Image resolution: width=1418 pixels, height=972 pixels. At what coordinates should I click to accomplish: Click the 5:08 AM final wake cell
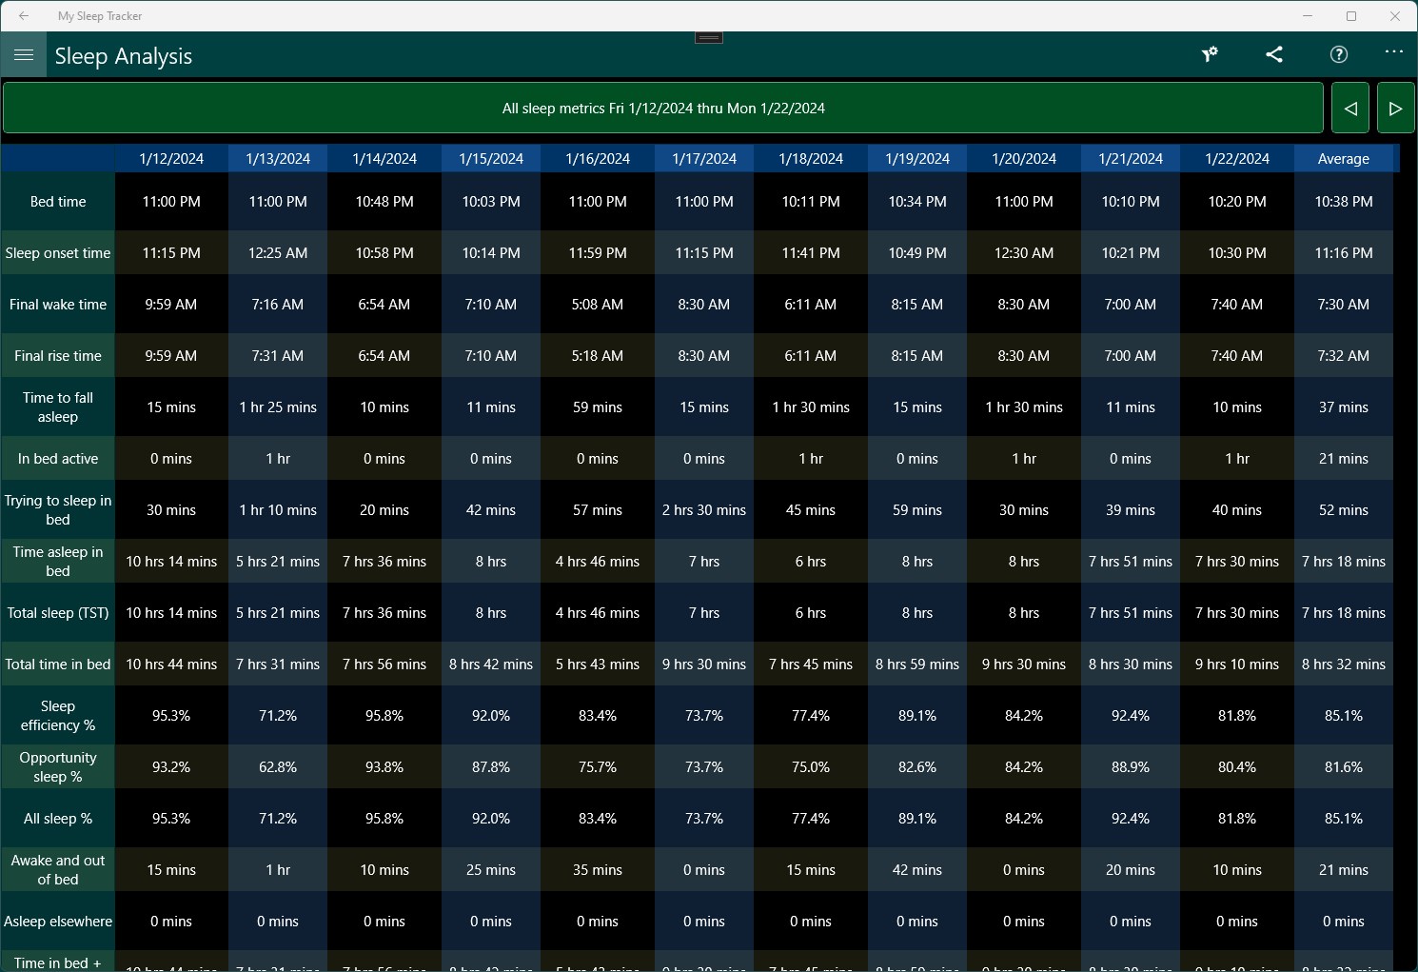[x=598, y=305]
